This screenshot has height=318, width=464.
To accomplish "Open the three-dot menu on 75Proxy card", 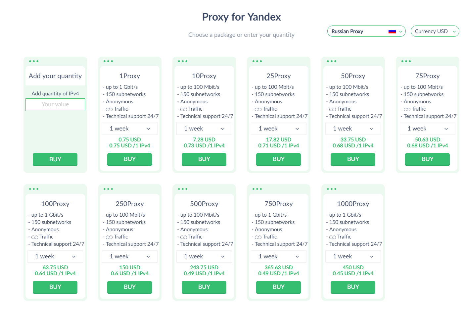I will 406,61.
